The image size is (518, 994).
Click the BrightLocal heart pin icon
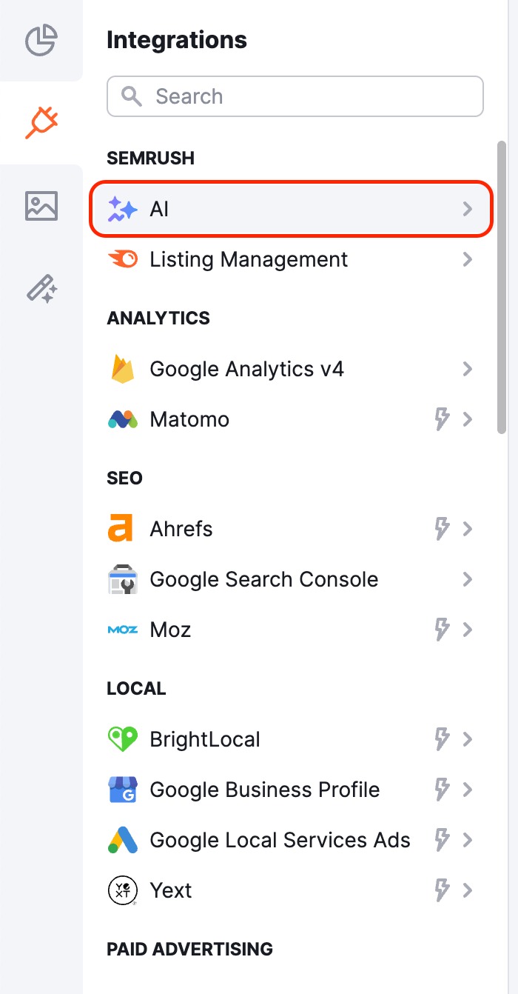click(122, 739)
